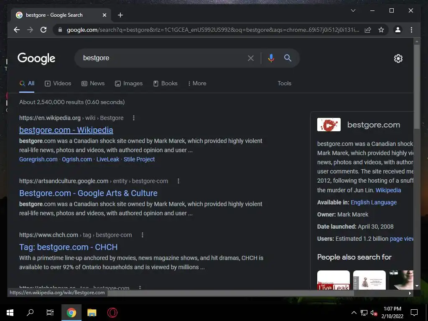
Task: Open options for Arts & Culture result
Action: 178,181
